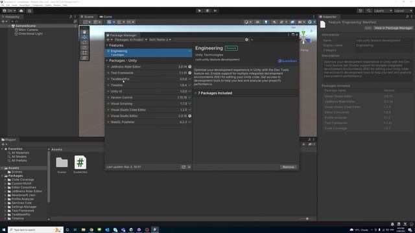415x233 pixels.
Task: Select SampleScene in Hierarchy
Action: point(25,26)
